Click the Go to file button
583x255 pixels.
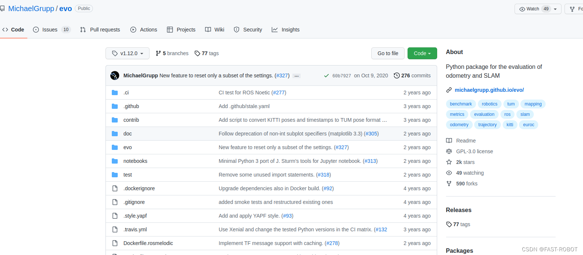388,53
